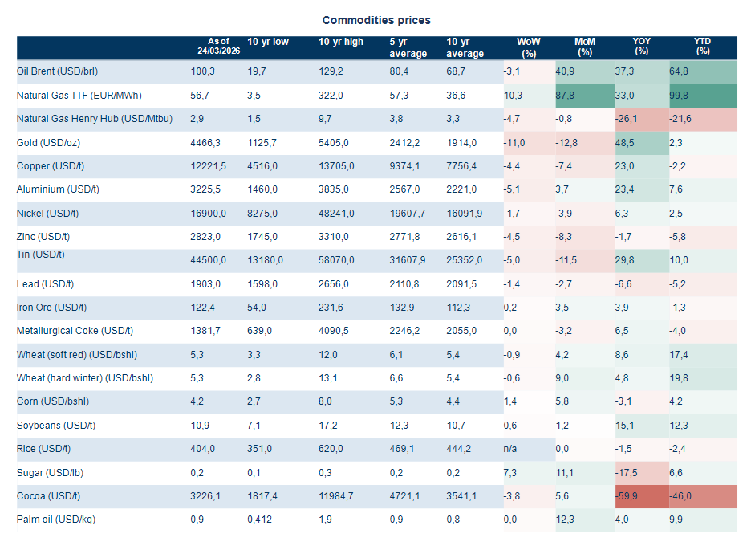
Task: Select the Palm oil (USD/kg) row label
Action: [x=56, y=520]
